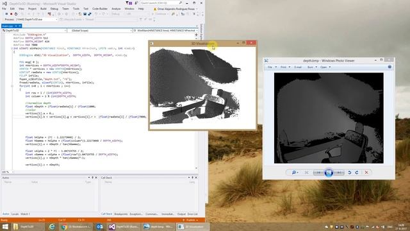The width and height of the screenshot is (410, 231).
Task: Click E-mail button in Photo Viewer
Action: point(298,67)
